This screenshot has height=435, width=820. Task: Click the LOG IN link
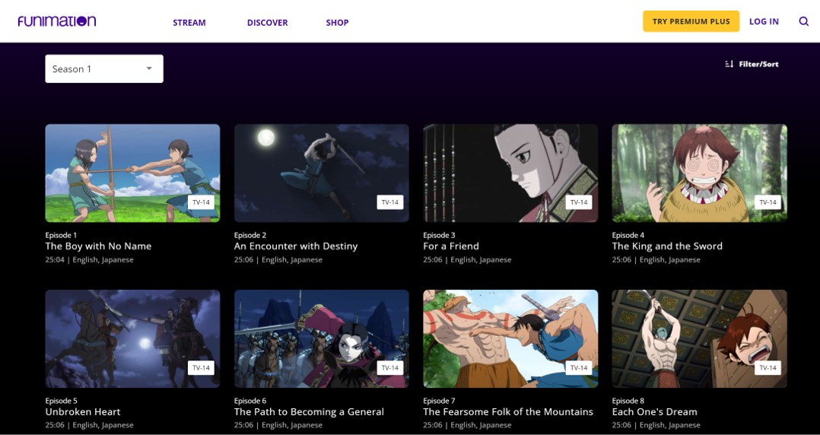pyautogui.click(x=764, y=21)
